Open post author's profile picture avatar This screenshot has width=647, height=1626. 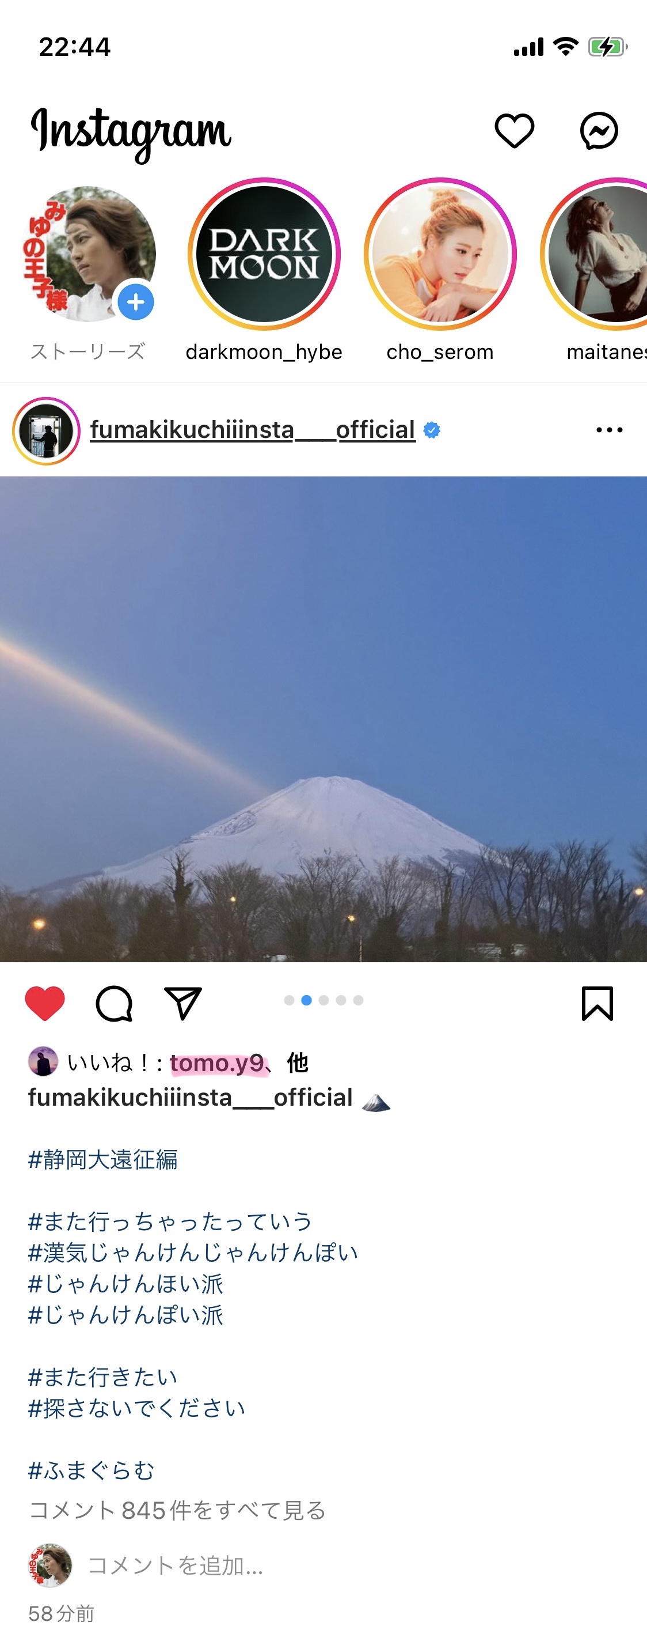click(46, 430)
